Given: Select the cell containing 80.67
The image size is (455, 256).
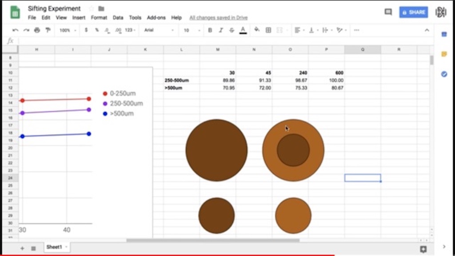Looking at the screenshot, I should tap(327, 88).
